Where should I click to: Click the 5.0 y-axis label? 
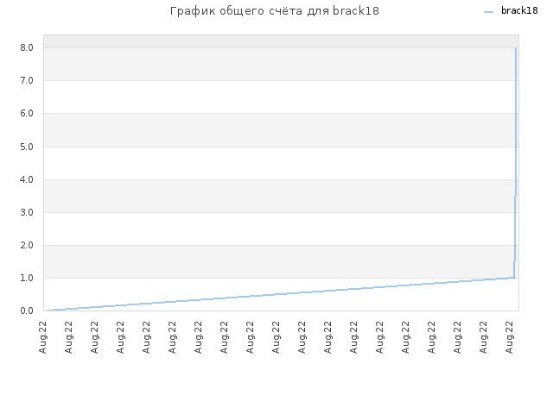point(27,147)
